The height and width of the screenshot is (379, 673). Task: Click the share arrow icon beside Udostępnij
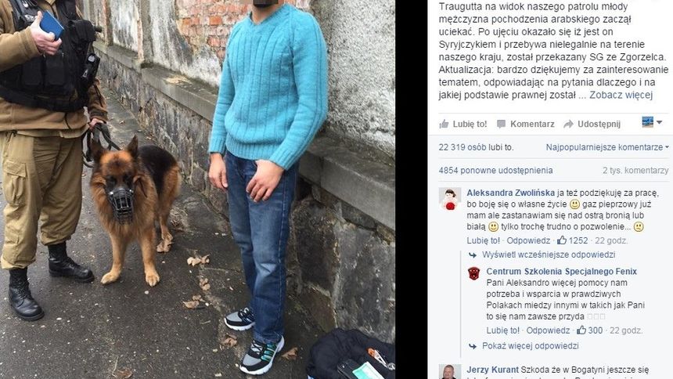point(568,125)
